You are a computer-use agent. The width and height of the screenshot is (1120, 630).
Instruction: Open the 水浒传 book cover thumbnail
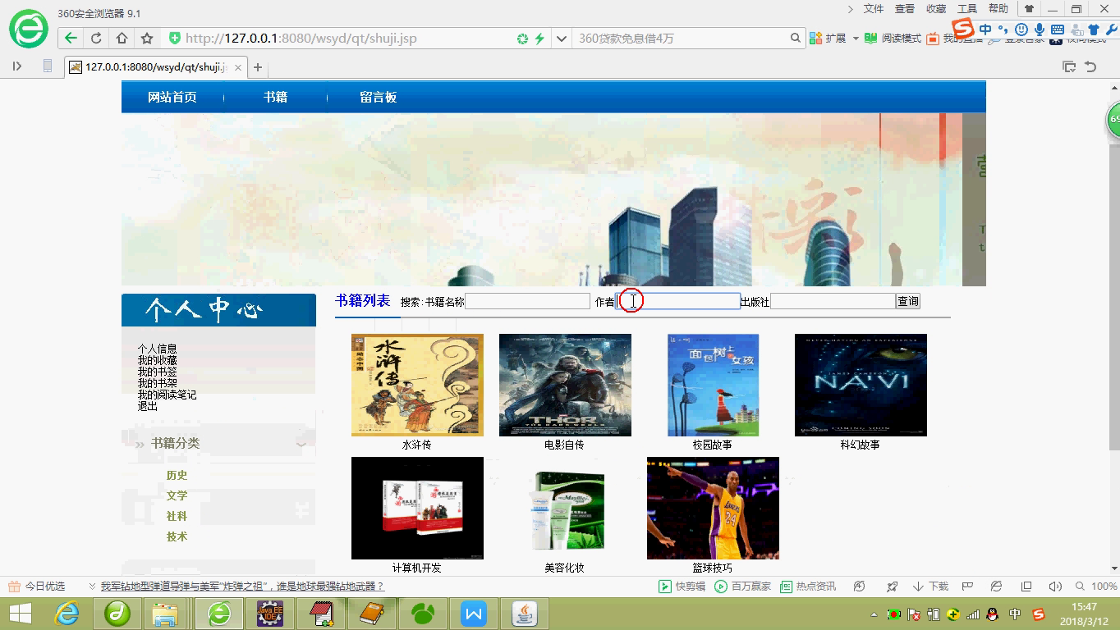(417, 385)
